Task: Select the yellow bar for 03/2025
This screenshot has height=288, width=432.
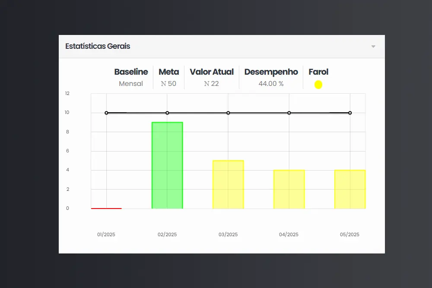Action: [x=228, y=184]
